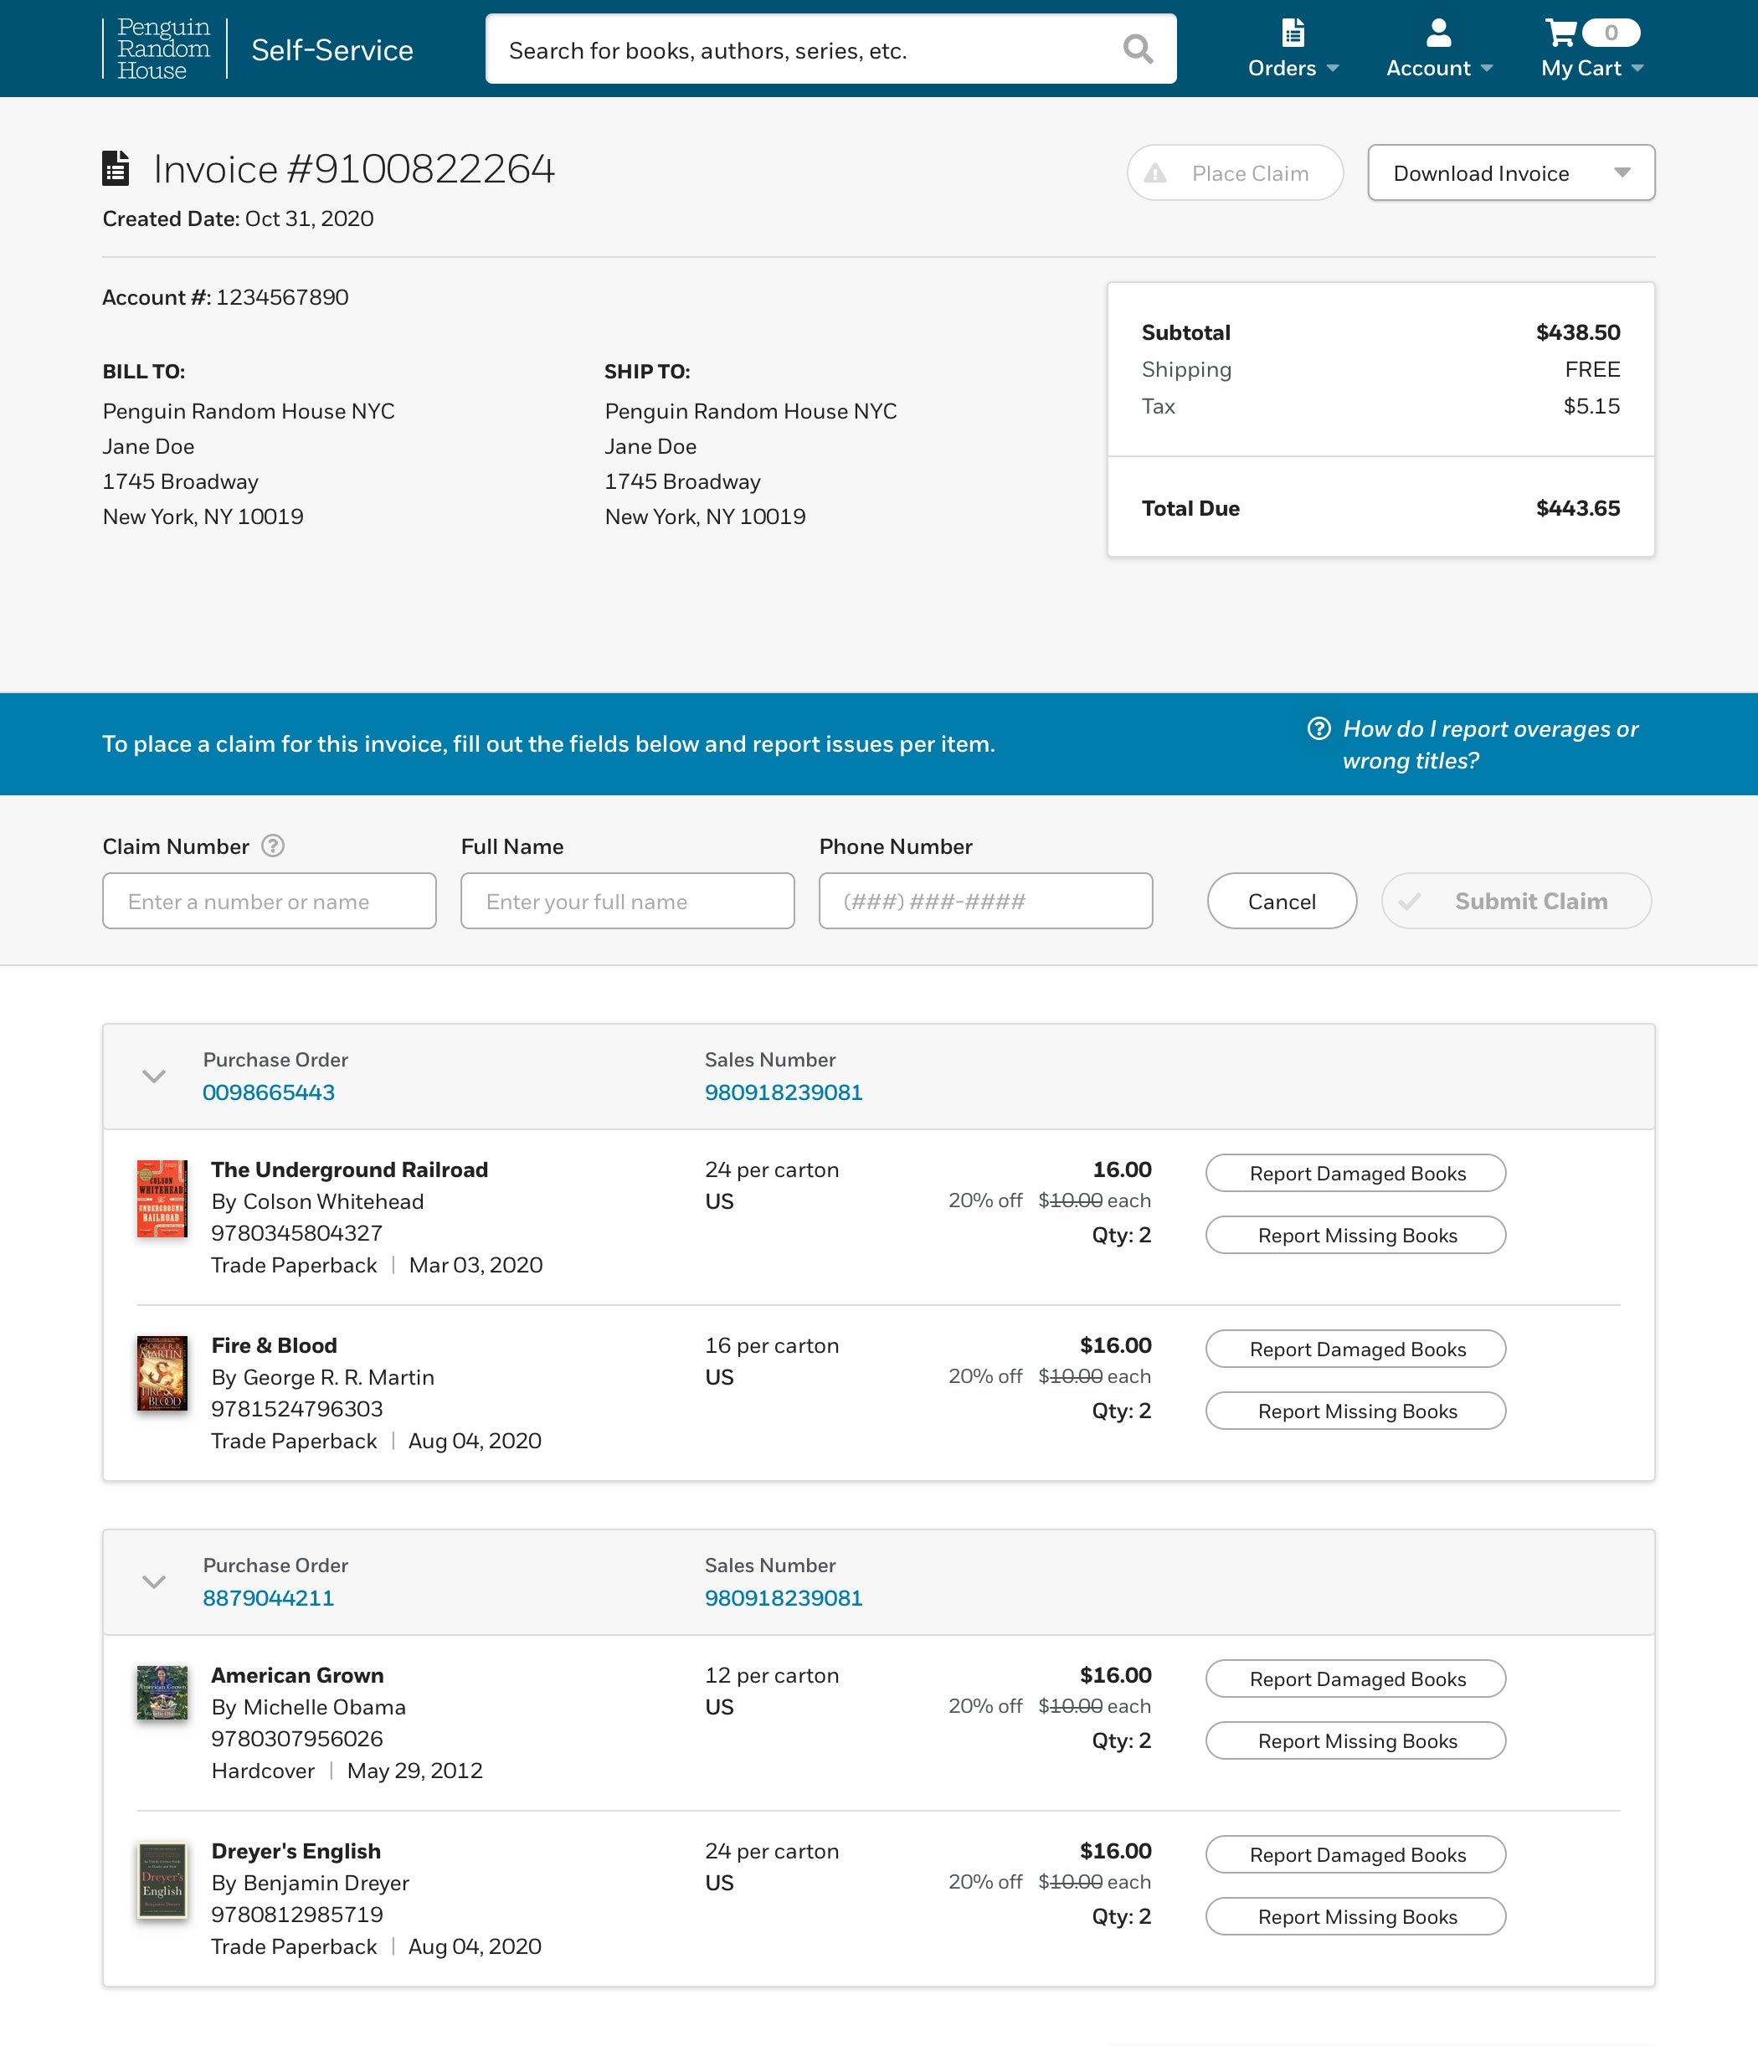Open the Account dropdown menu
Viewport: 1758px width, 2046px height.
coord(1439,68)
